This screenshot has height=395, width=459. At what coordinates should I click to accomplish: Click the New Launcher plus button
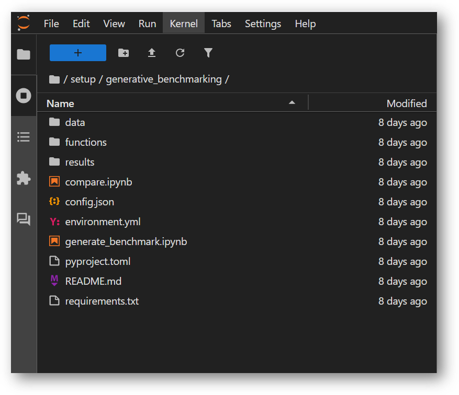click(x=77, y=53)
